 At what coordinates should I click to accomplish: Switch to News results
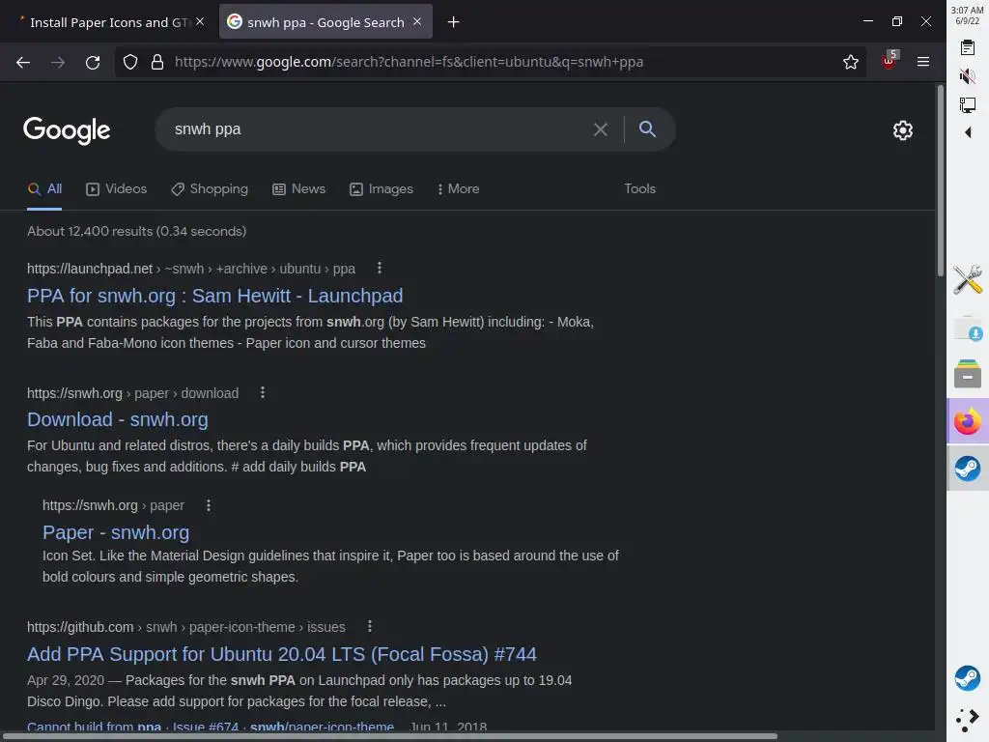point(299,188)
